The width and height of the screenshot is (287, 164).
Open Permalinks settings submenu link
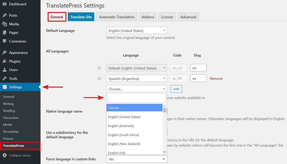11,132
